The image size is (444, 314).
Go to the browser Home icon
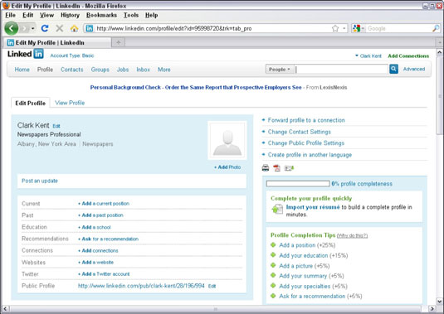click(74, 28)
